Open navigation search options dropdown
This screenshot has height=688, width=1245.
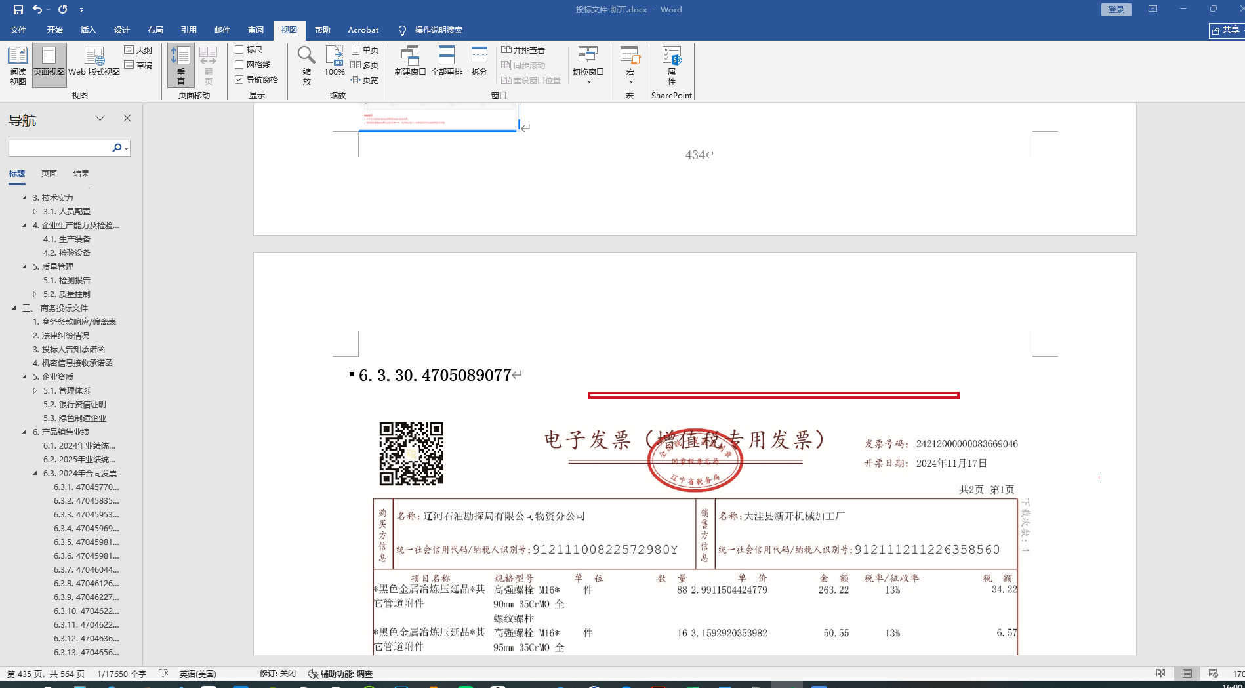point(126,148)
